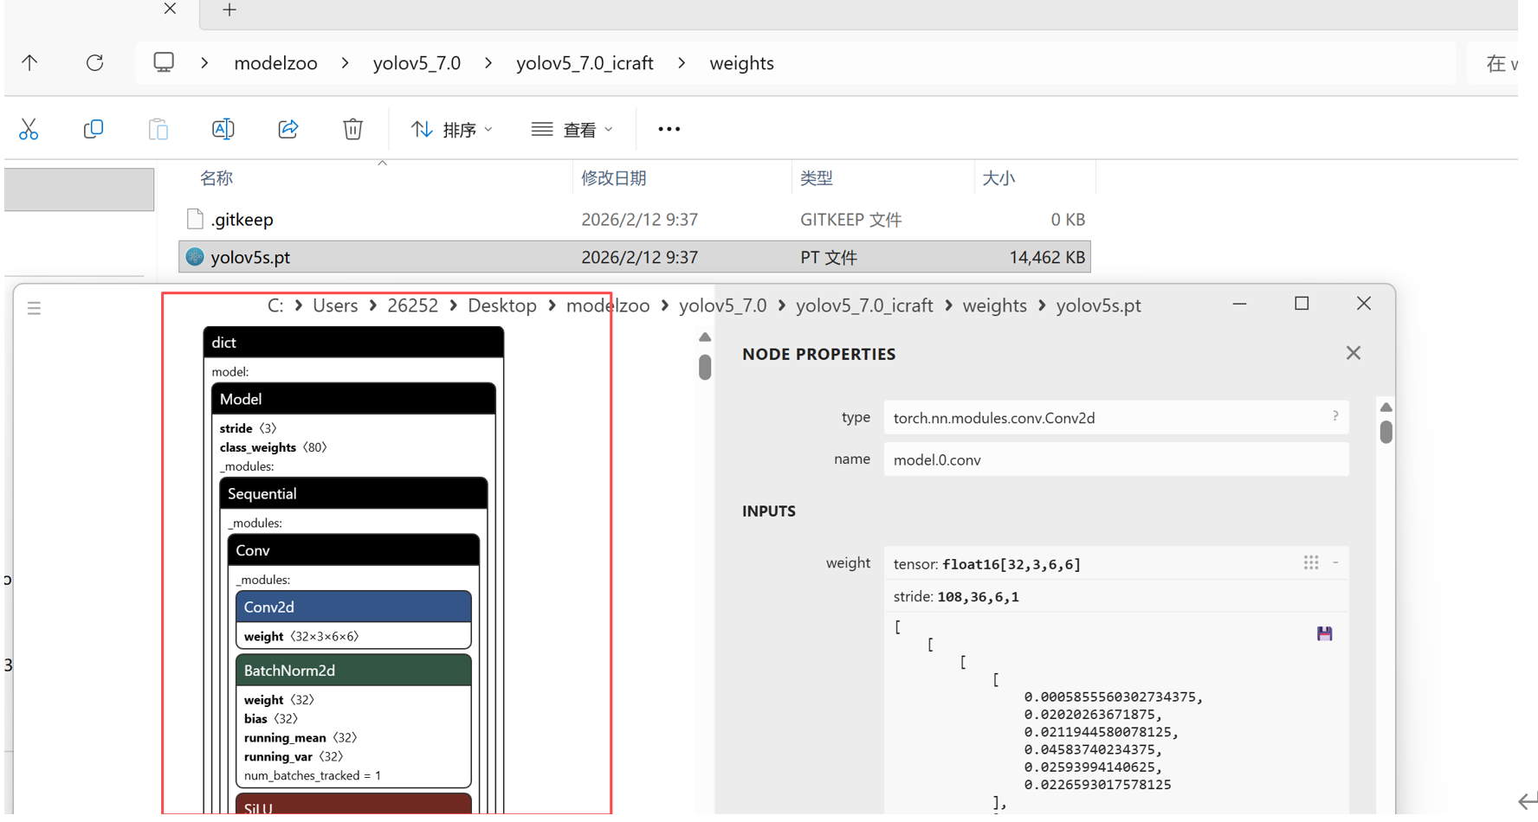
Task: Close the current Explorer tab
Action: pyautogui.click(x=171, y=9)
